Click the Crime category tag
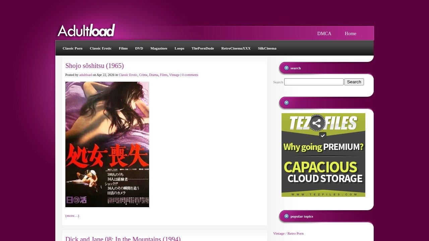Viewport: 429px width, 241px height. 143,75
